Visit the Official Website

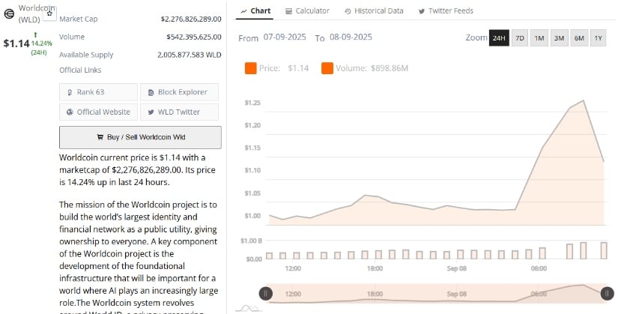(x=98, y=112)
